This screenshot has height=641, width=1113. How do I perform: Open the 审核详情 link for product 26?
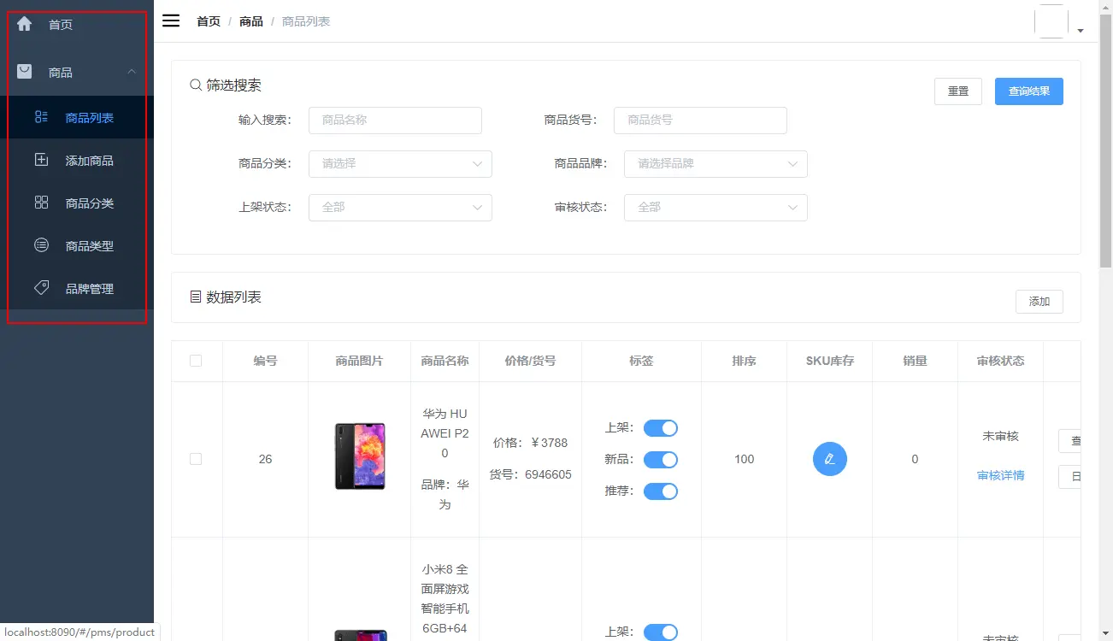pos(1000,475)
